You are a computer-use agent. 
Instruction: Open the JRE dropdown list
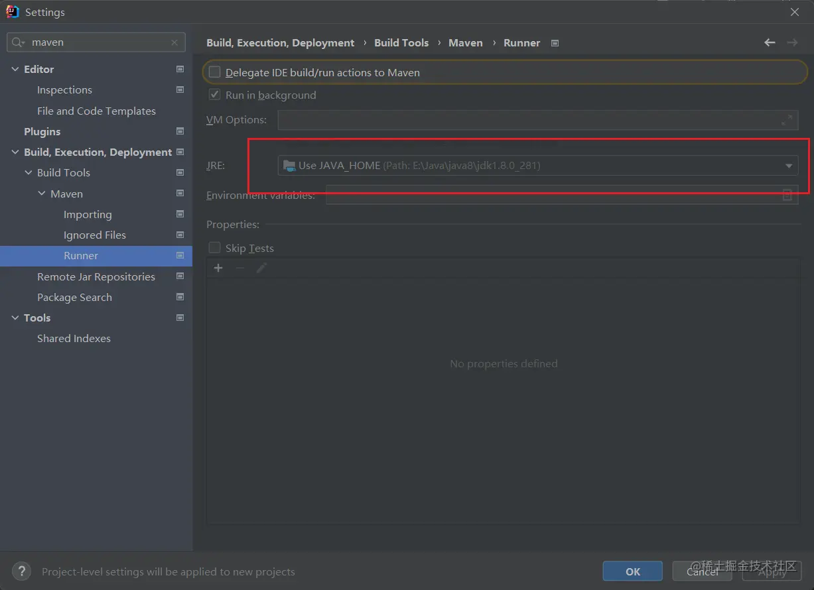pyautogui.click(x=789, y=166)
